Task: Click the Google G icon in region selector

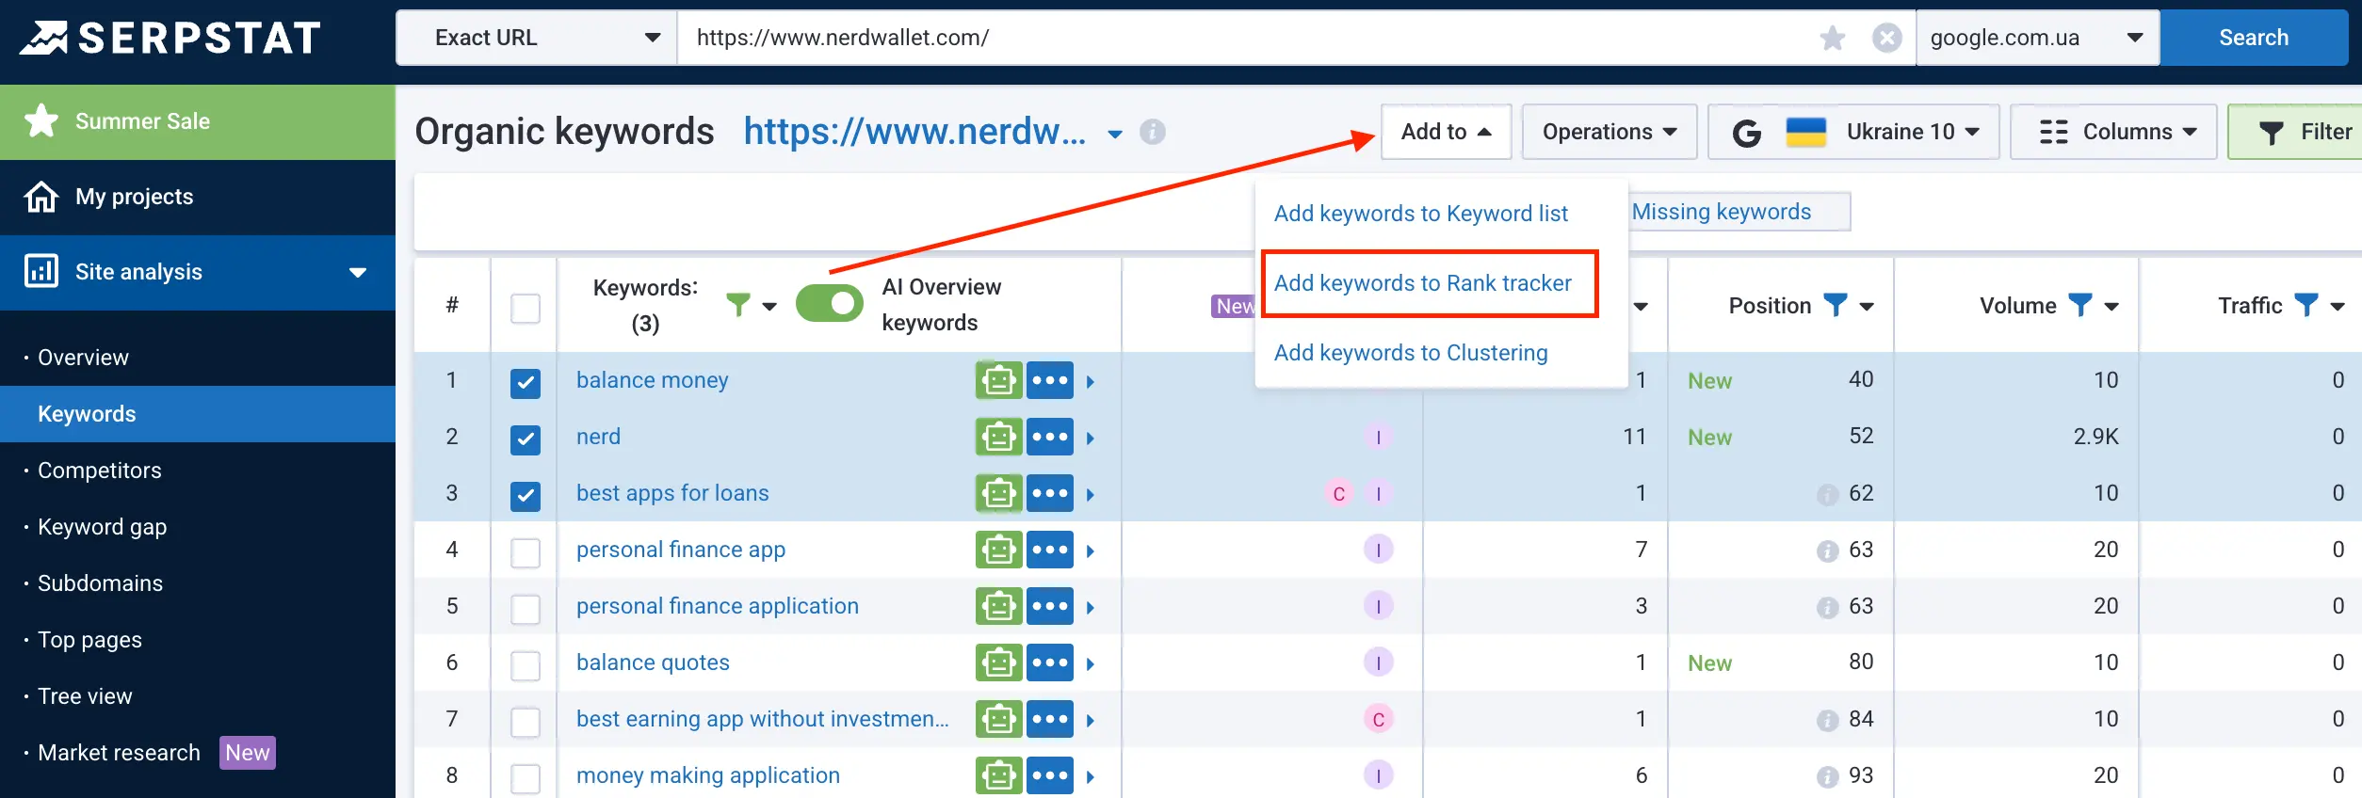Action: pyautogui.click(x=1747, y=134)
